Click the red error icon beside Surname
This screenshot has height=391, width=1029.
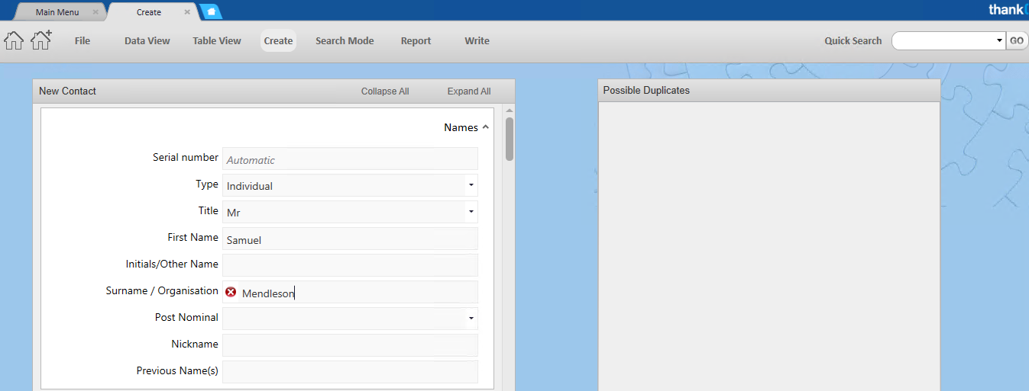[231, 292]
